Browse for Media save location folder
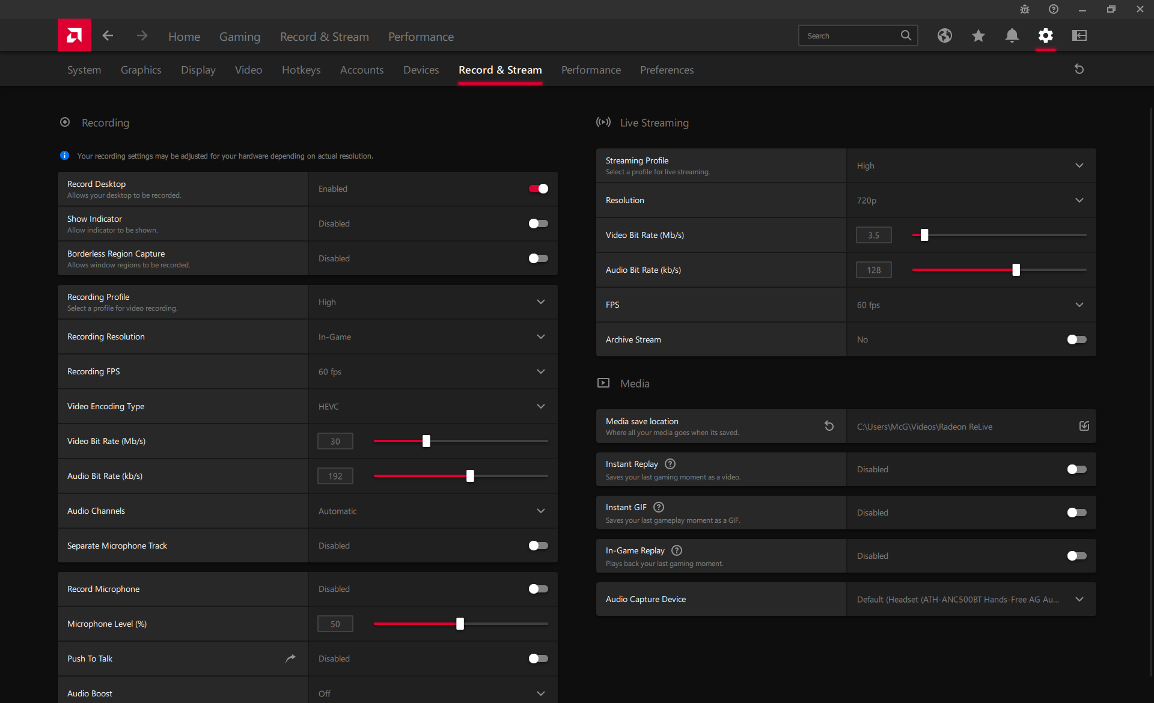The width and height of the screenshot is (1154, 703). click(1084, 426)
